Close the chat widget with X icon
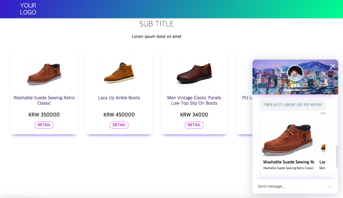The height and width of the screenshot is (198, 343). point(333,66)
